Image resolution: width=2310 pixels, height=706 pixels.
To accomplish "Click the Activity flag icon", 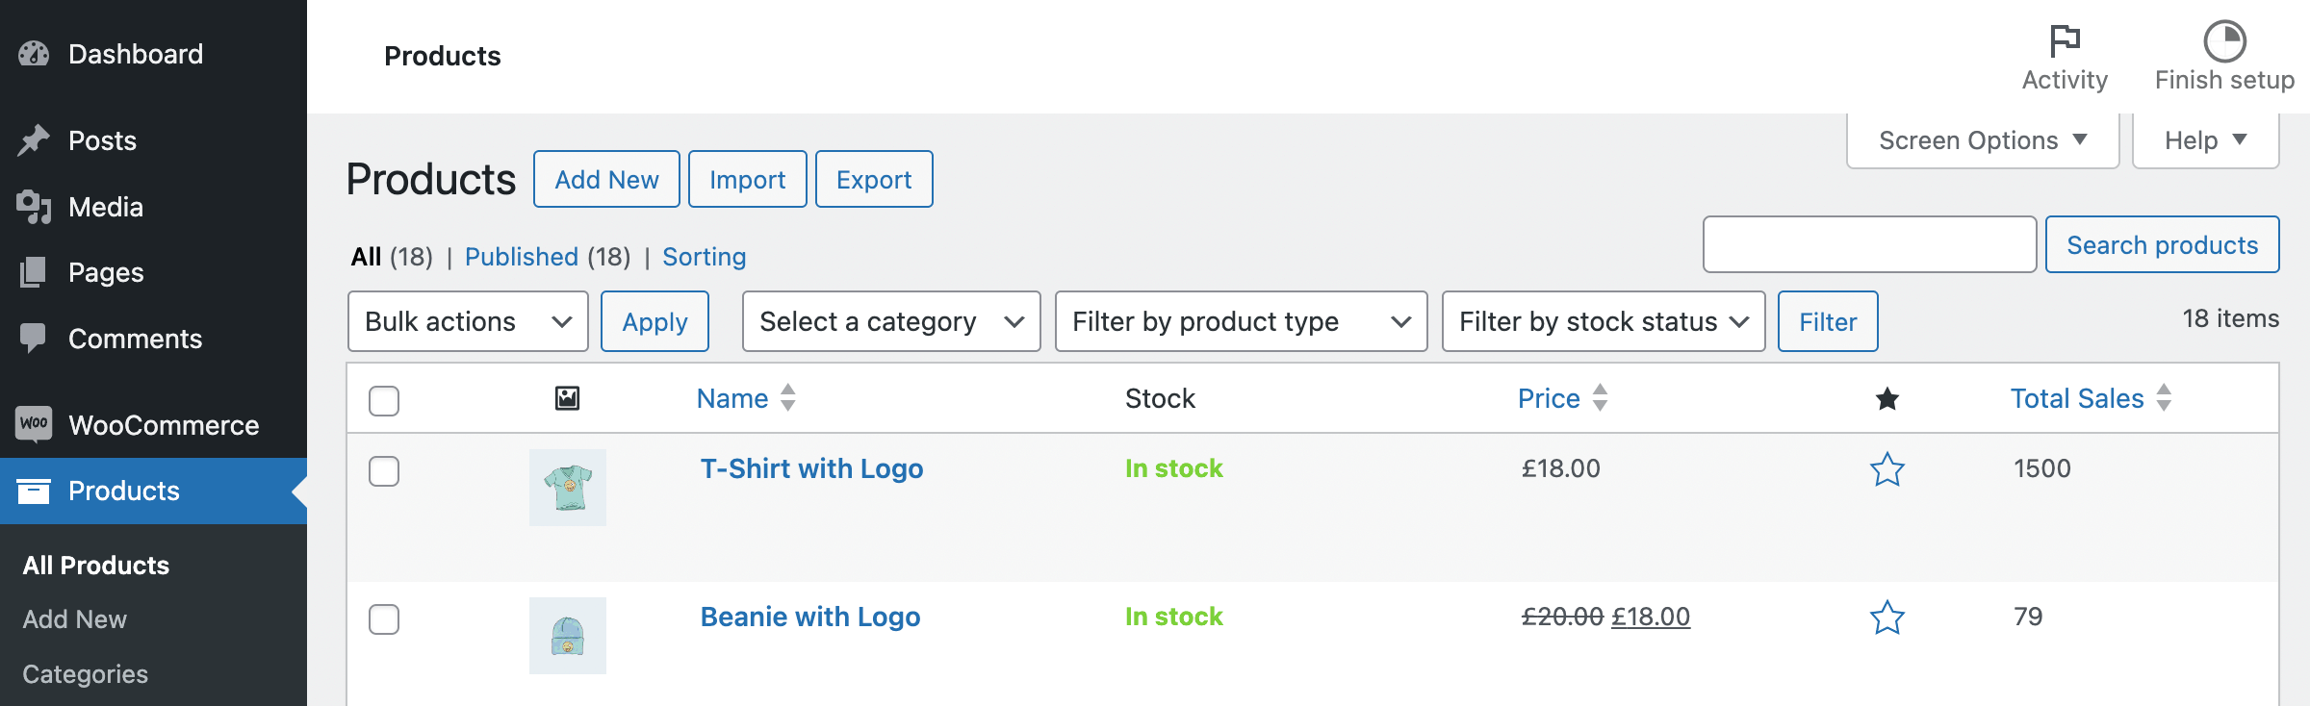I will click(2064, 39).
